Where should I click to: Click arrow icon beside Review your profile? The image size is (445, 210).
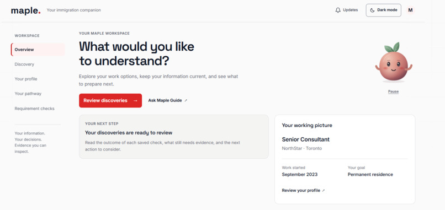click(x=323, y=191)
